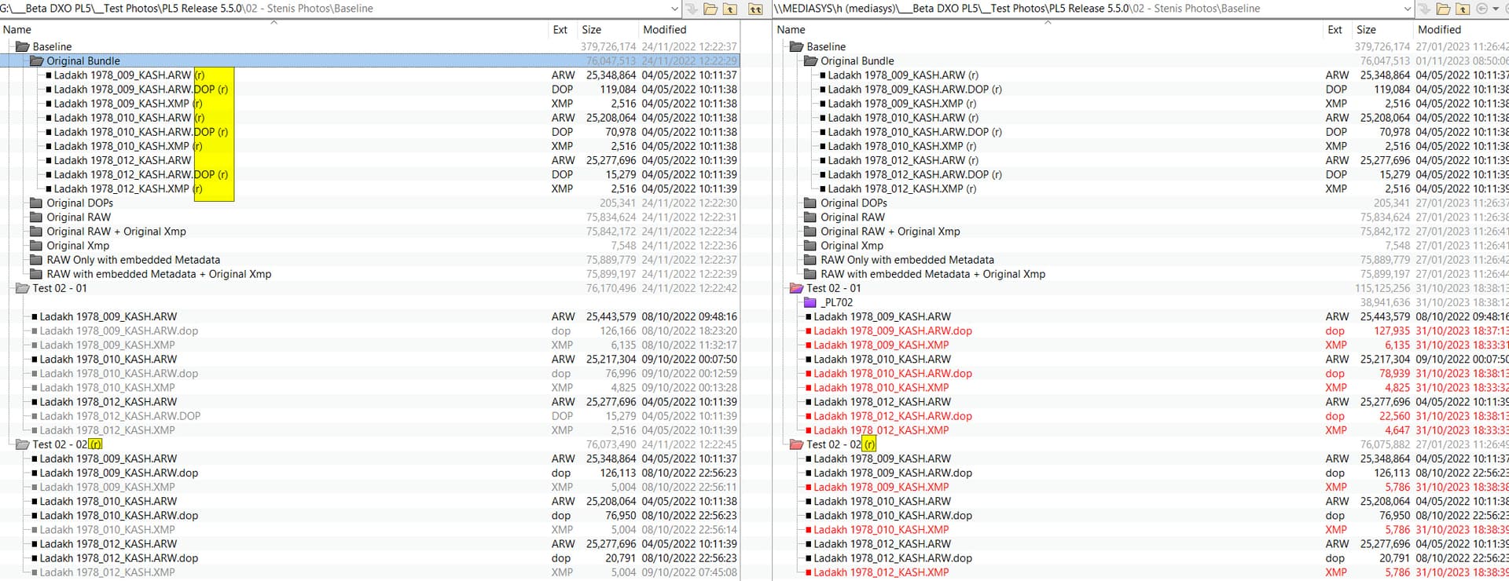The height and width of the screenshot is (581, 1509).
Task: Click right pane Up One Level icon
Action: (x=1463, y=9)
